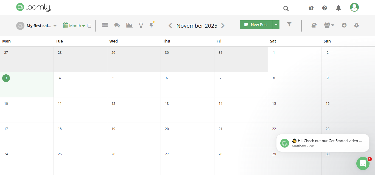The image size is (375, 175).
Task: Open the library book icon
Action: pos(314,25)
